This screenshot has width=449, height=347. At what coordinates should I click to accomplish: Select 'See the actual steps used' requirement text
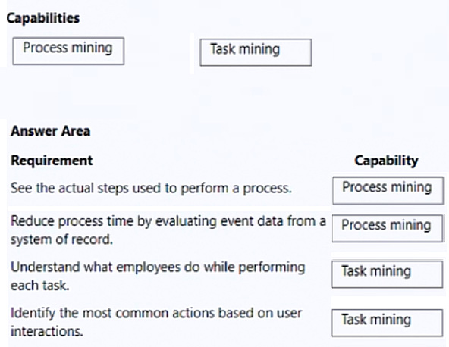pos(151,188)
